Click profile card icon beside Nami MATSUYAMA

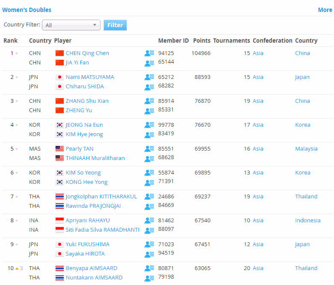tap(149, 77)
